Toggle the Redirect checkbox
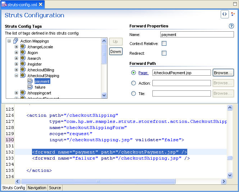 (164, 53)
